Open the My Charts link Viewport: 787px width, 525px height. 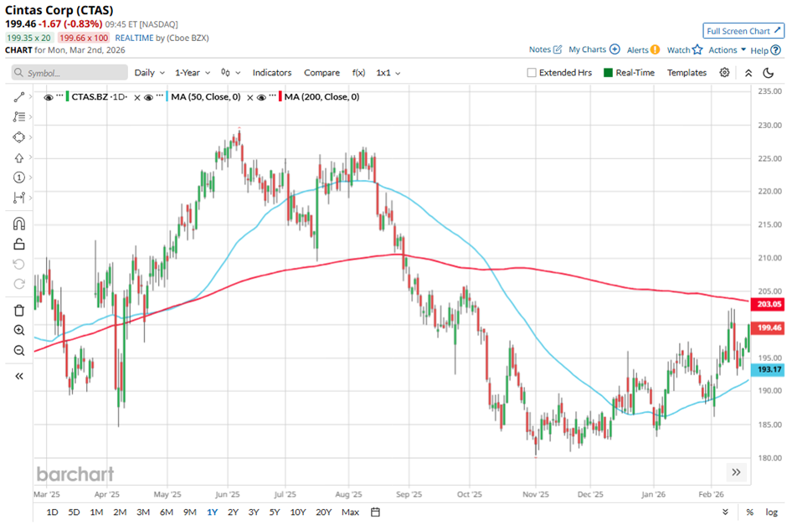[x=594, y=50]
